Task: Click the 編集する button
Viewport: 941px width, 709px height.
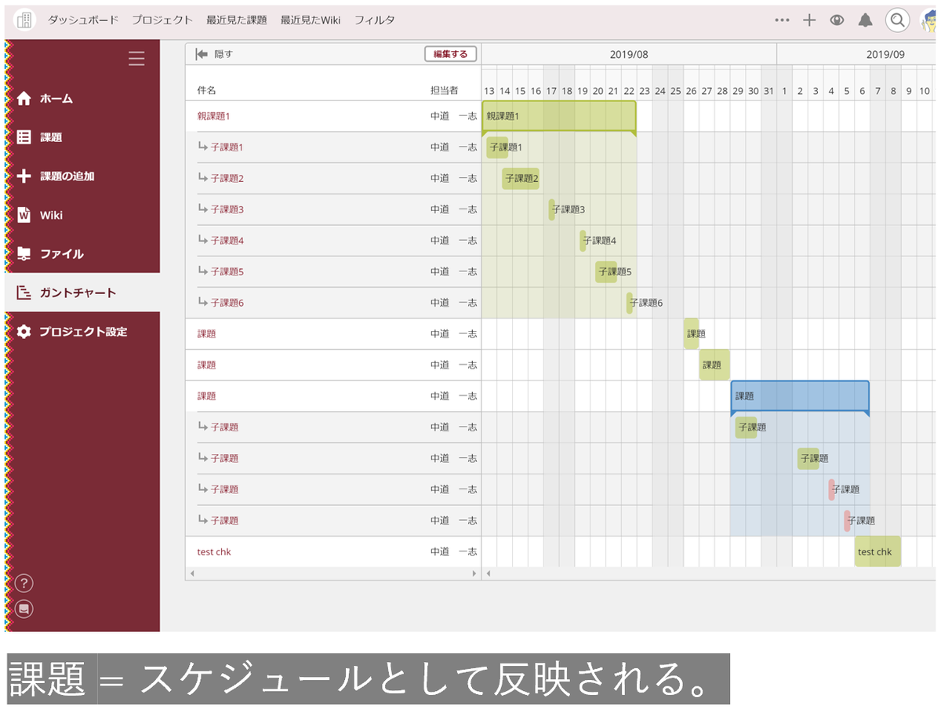Action: click(451, 54)
